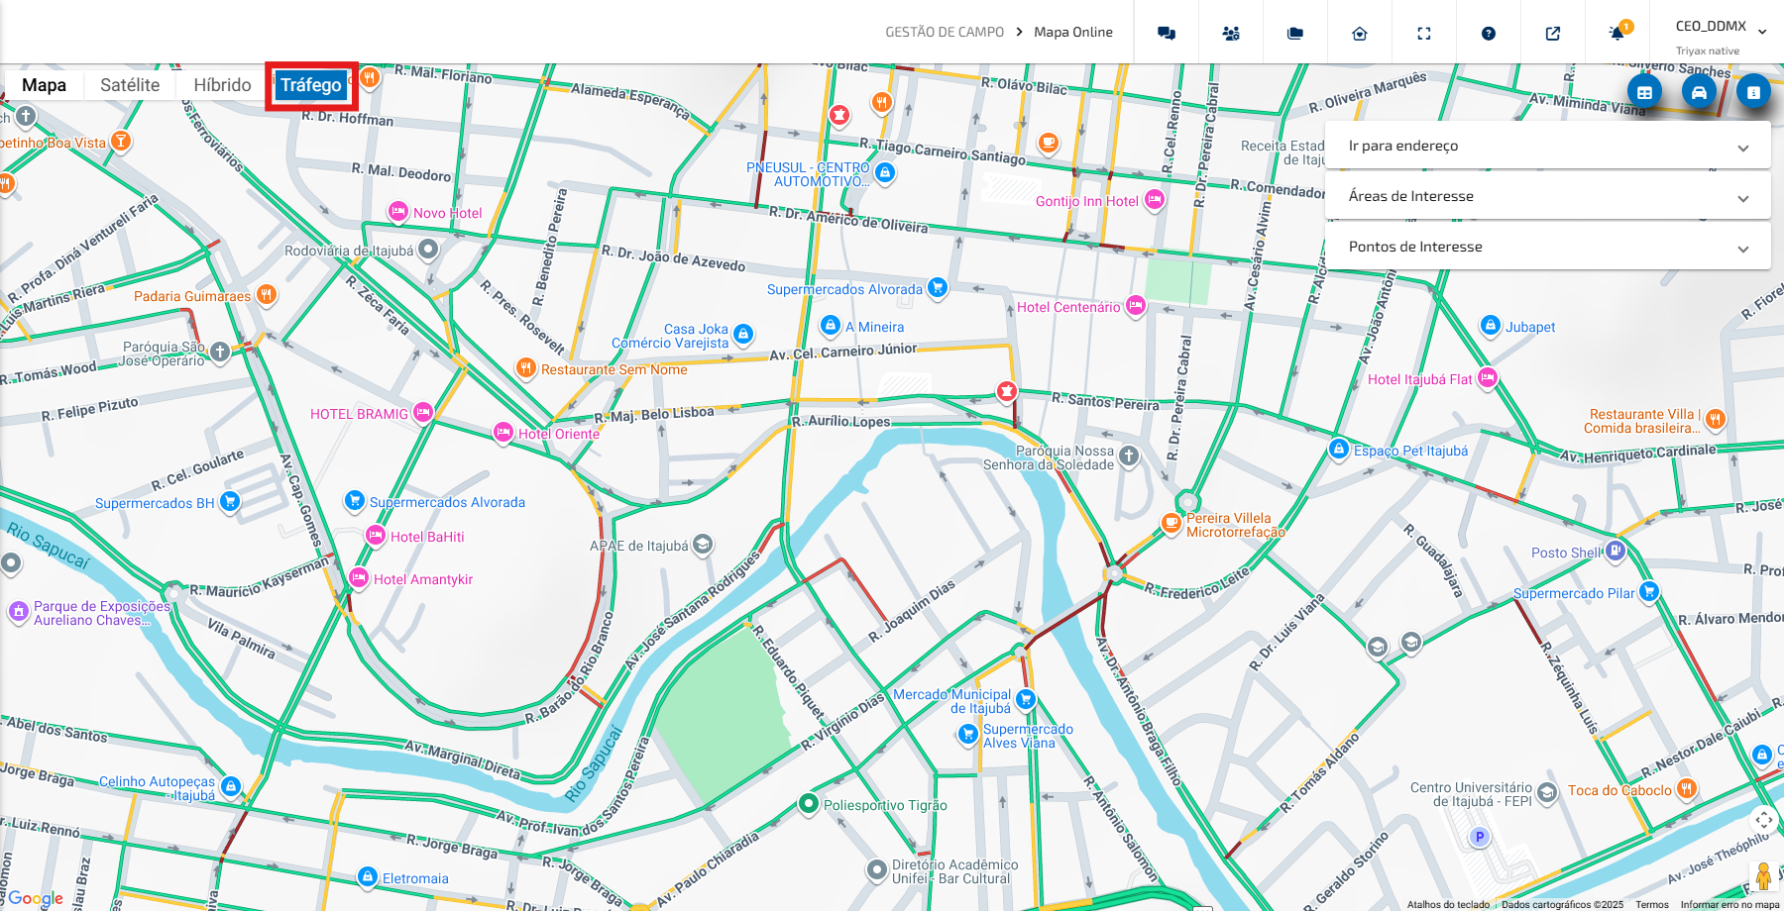Click the Street View pegman
The height and width of the screenshot is (911, 1784).
coord(1763,876)
